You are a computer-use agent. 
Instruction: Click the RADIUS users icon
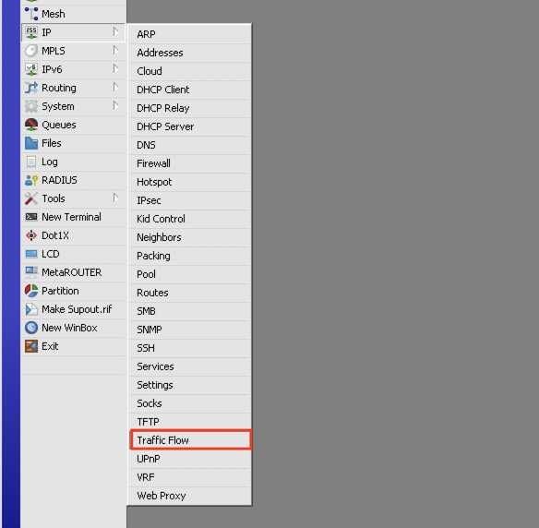(x=31, y=180)
